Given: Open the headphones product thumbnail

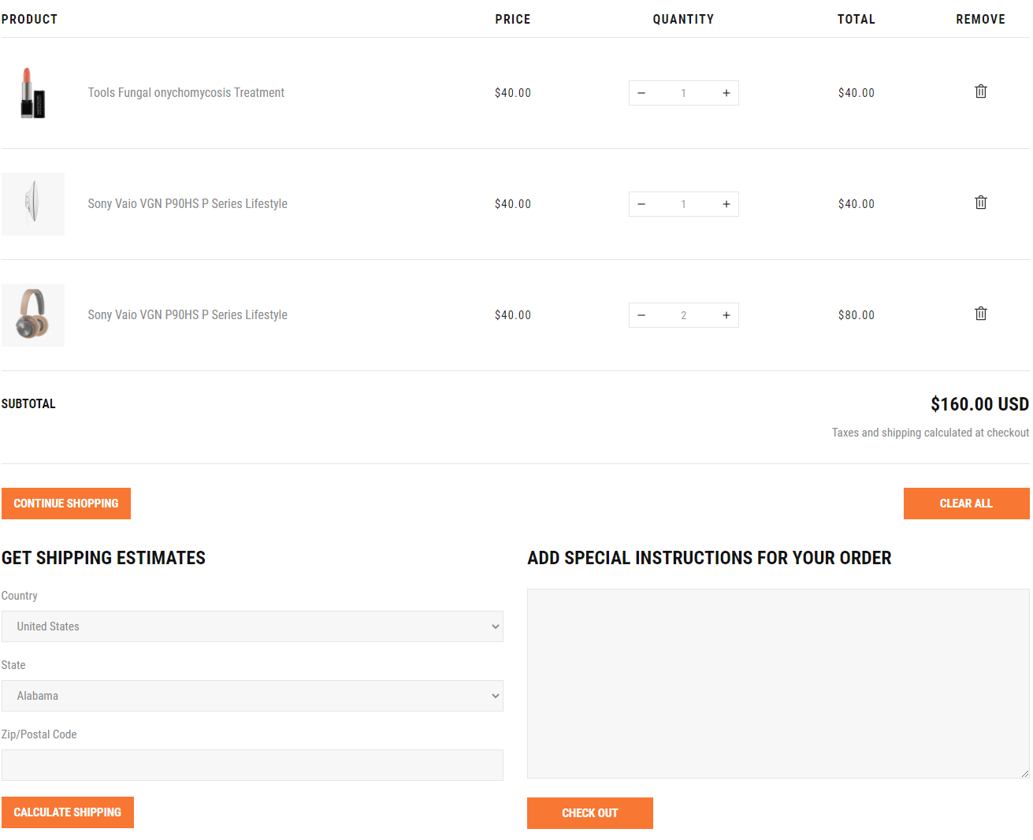Looking at the screenshot, I should (32, 315).
